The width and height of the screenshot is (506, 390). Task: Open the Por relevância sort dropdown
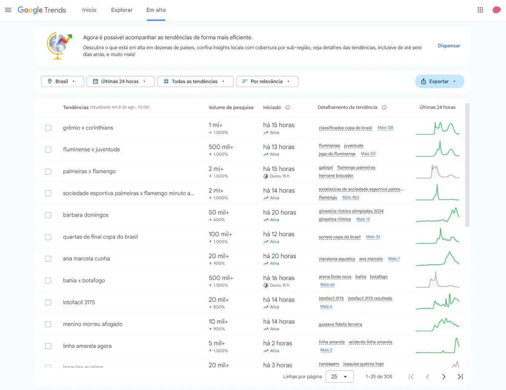click(267, 81)
